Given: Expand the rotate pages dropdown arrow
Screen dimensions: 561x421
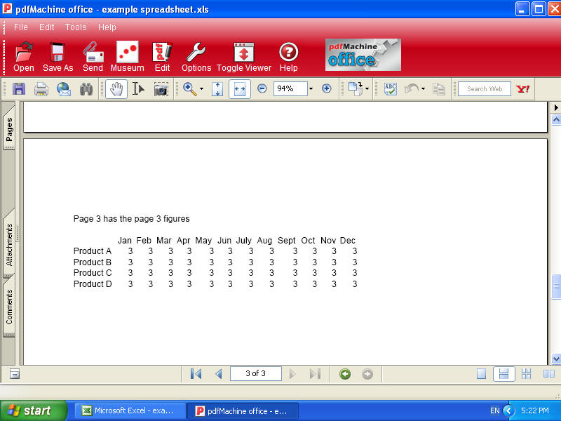Looking at the screenshot, I should point(367,89).
